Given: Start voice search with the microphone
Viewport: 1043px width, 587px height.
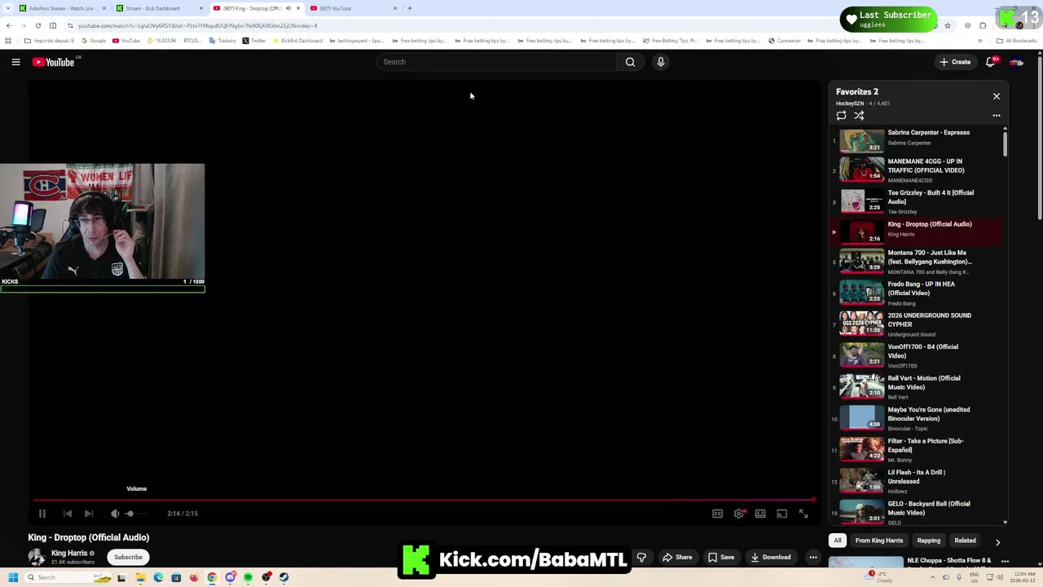Looking at the screenshot, I should [x=661, y=62].
